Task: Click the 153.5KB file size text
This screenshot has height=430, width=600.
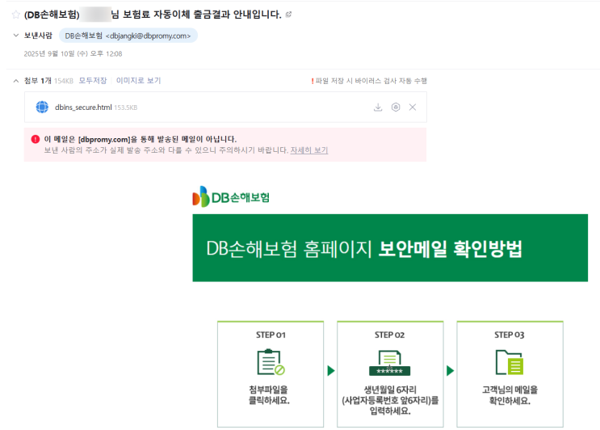Action: pos(125,107)
